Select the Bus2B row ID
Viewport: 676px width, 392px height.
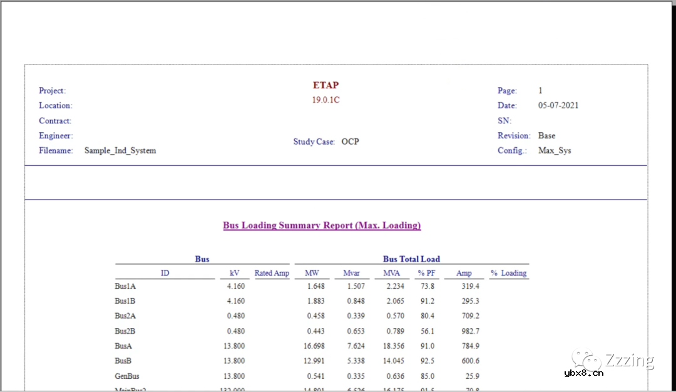point(125,331)
